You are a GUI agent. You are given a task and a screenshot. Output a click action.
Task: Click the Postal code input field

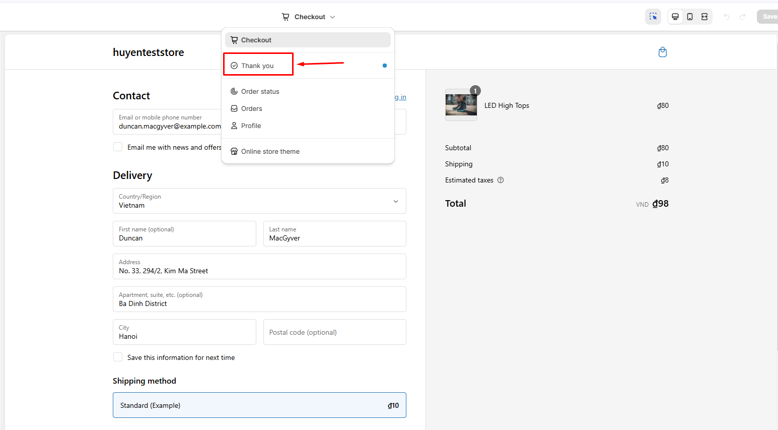click(x=334, y=332)
